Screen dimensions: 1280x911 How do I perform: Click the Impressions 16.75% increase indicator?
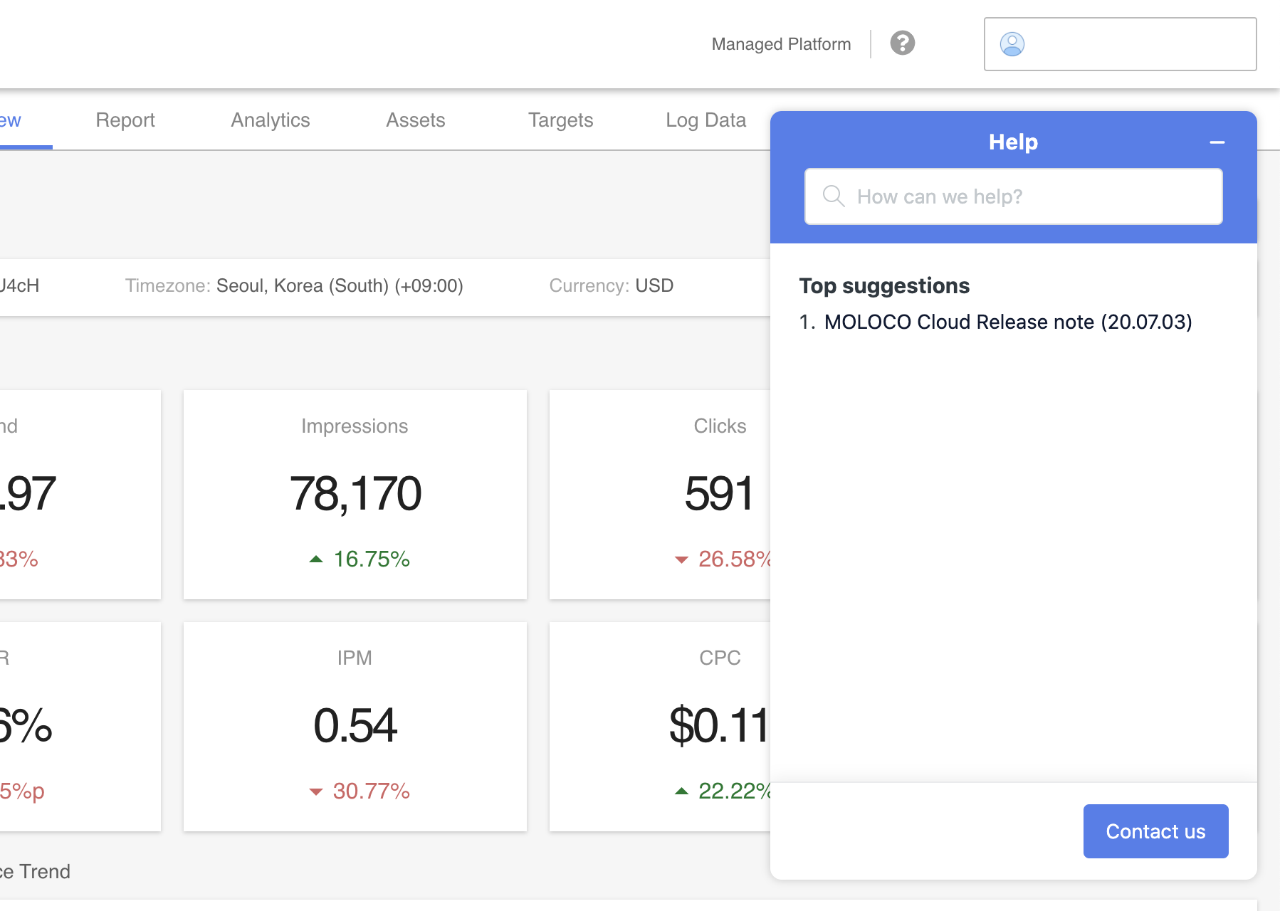[360, 559]
